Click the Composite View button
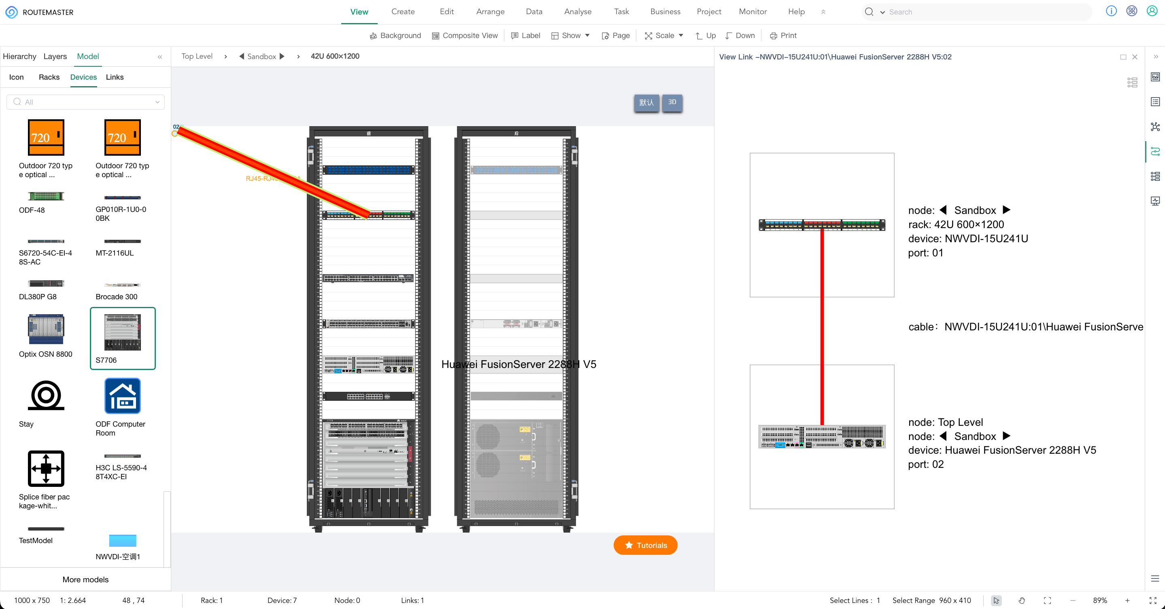The height and width of the screenshot is (609, 1165). [x=465, y=36]
